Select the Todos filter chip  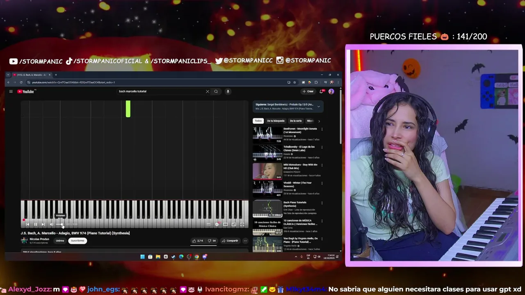[258, 121]
